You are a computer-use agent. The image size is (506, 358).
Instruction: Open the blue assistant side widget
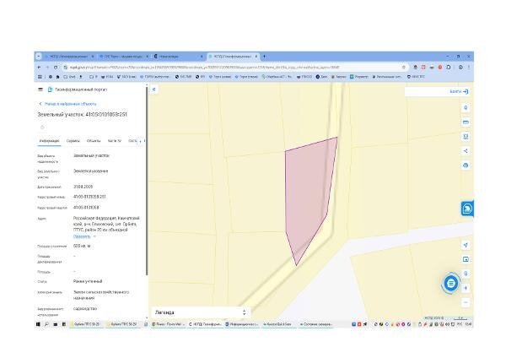467,209
